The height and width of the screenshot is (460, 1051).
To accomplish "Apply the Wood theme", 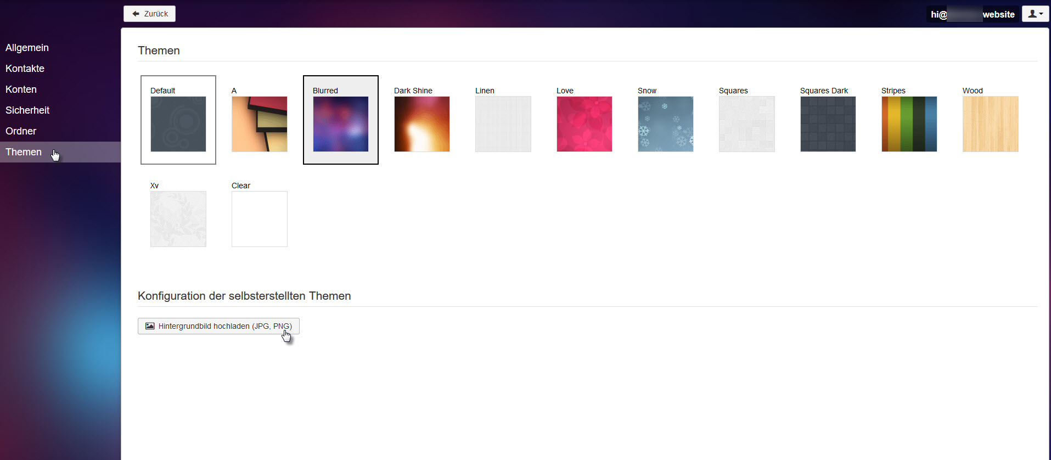I will [x=991, y=124].
